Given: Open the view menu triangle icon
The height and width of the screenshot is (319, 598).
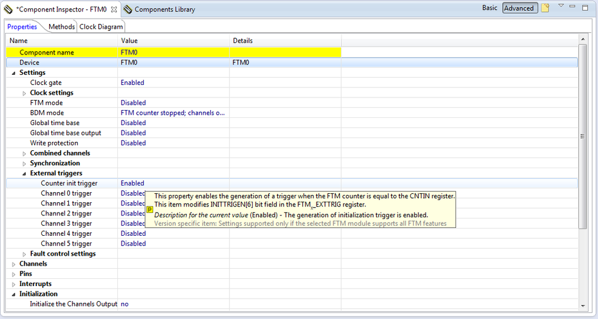Looking at the screenshot, I should pos(561,6).
